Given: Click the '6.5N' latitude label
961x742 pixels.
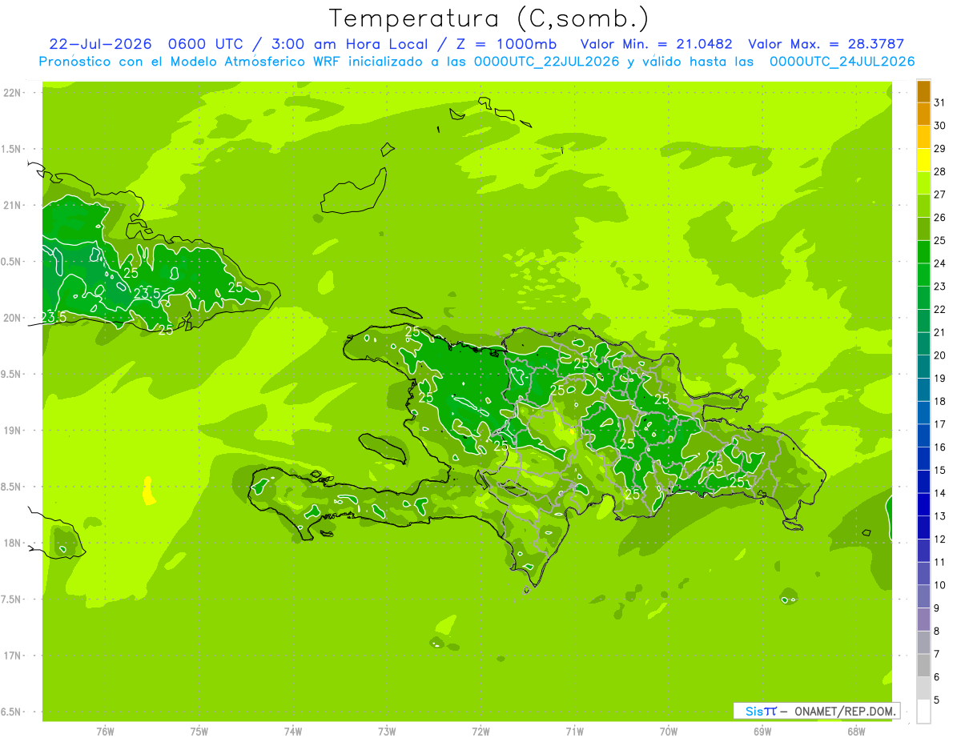Looking at the screenshot, I should [12, 712].
